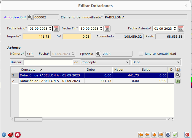Close the Editar Dotaciones dialog
This screenshot has width=192, height=138.
186,5
